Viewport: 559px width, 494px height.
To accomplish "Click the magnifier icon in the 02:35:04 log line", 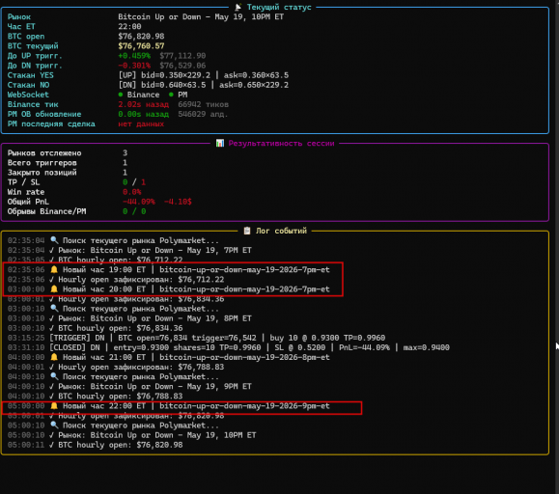I will coord(54,240).
